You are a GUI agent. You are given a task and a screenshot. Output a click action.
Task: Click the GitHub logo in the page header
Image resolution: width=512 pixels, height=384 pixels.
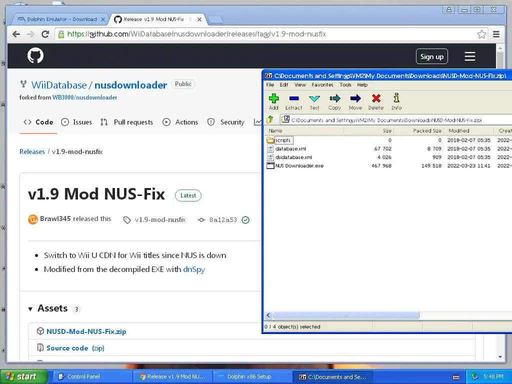[35, 55]
